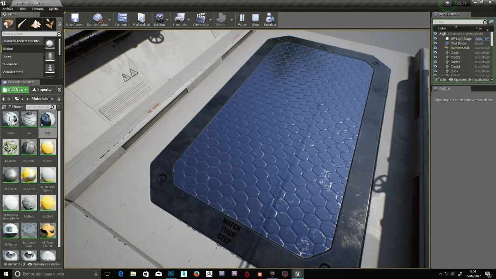Open Firefox from the taskbar

click(x=197, y=274)
